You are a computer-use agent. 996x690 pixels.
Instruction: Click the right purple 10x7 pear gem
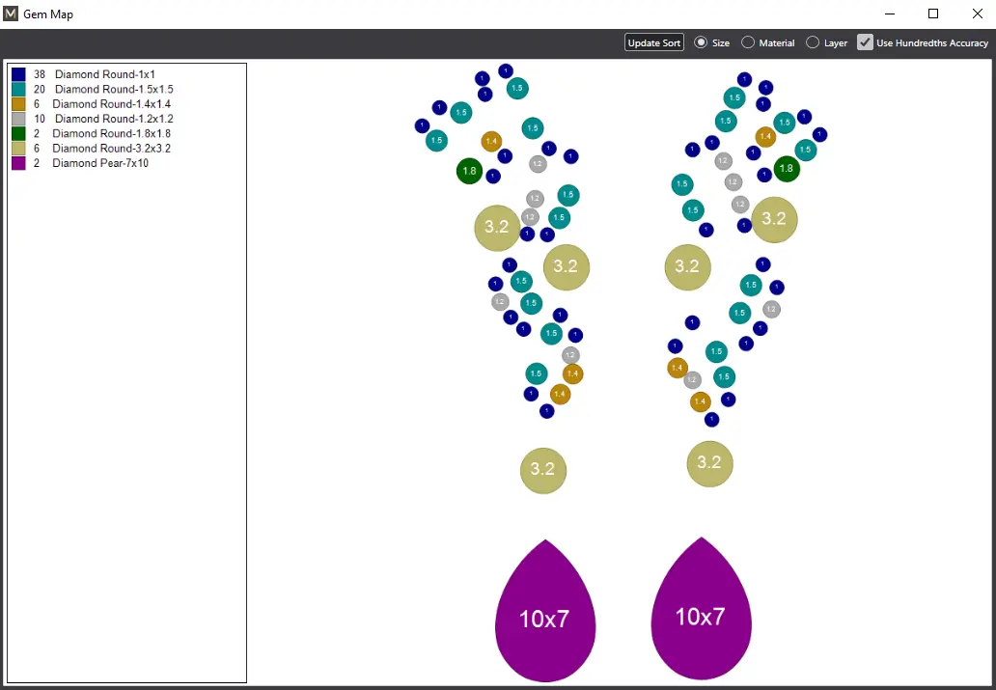[x=702, y=610]
